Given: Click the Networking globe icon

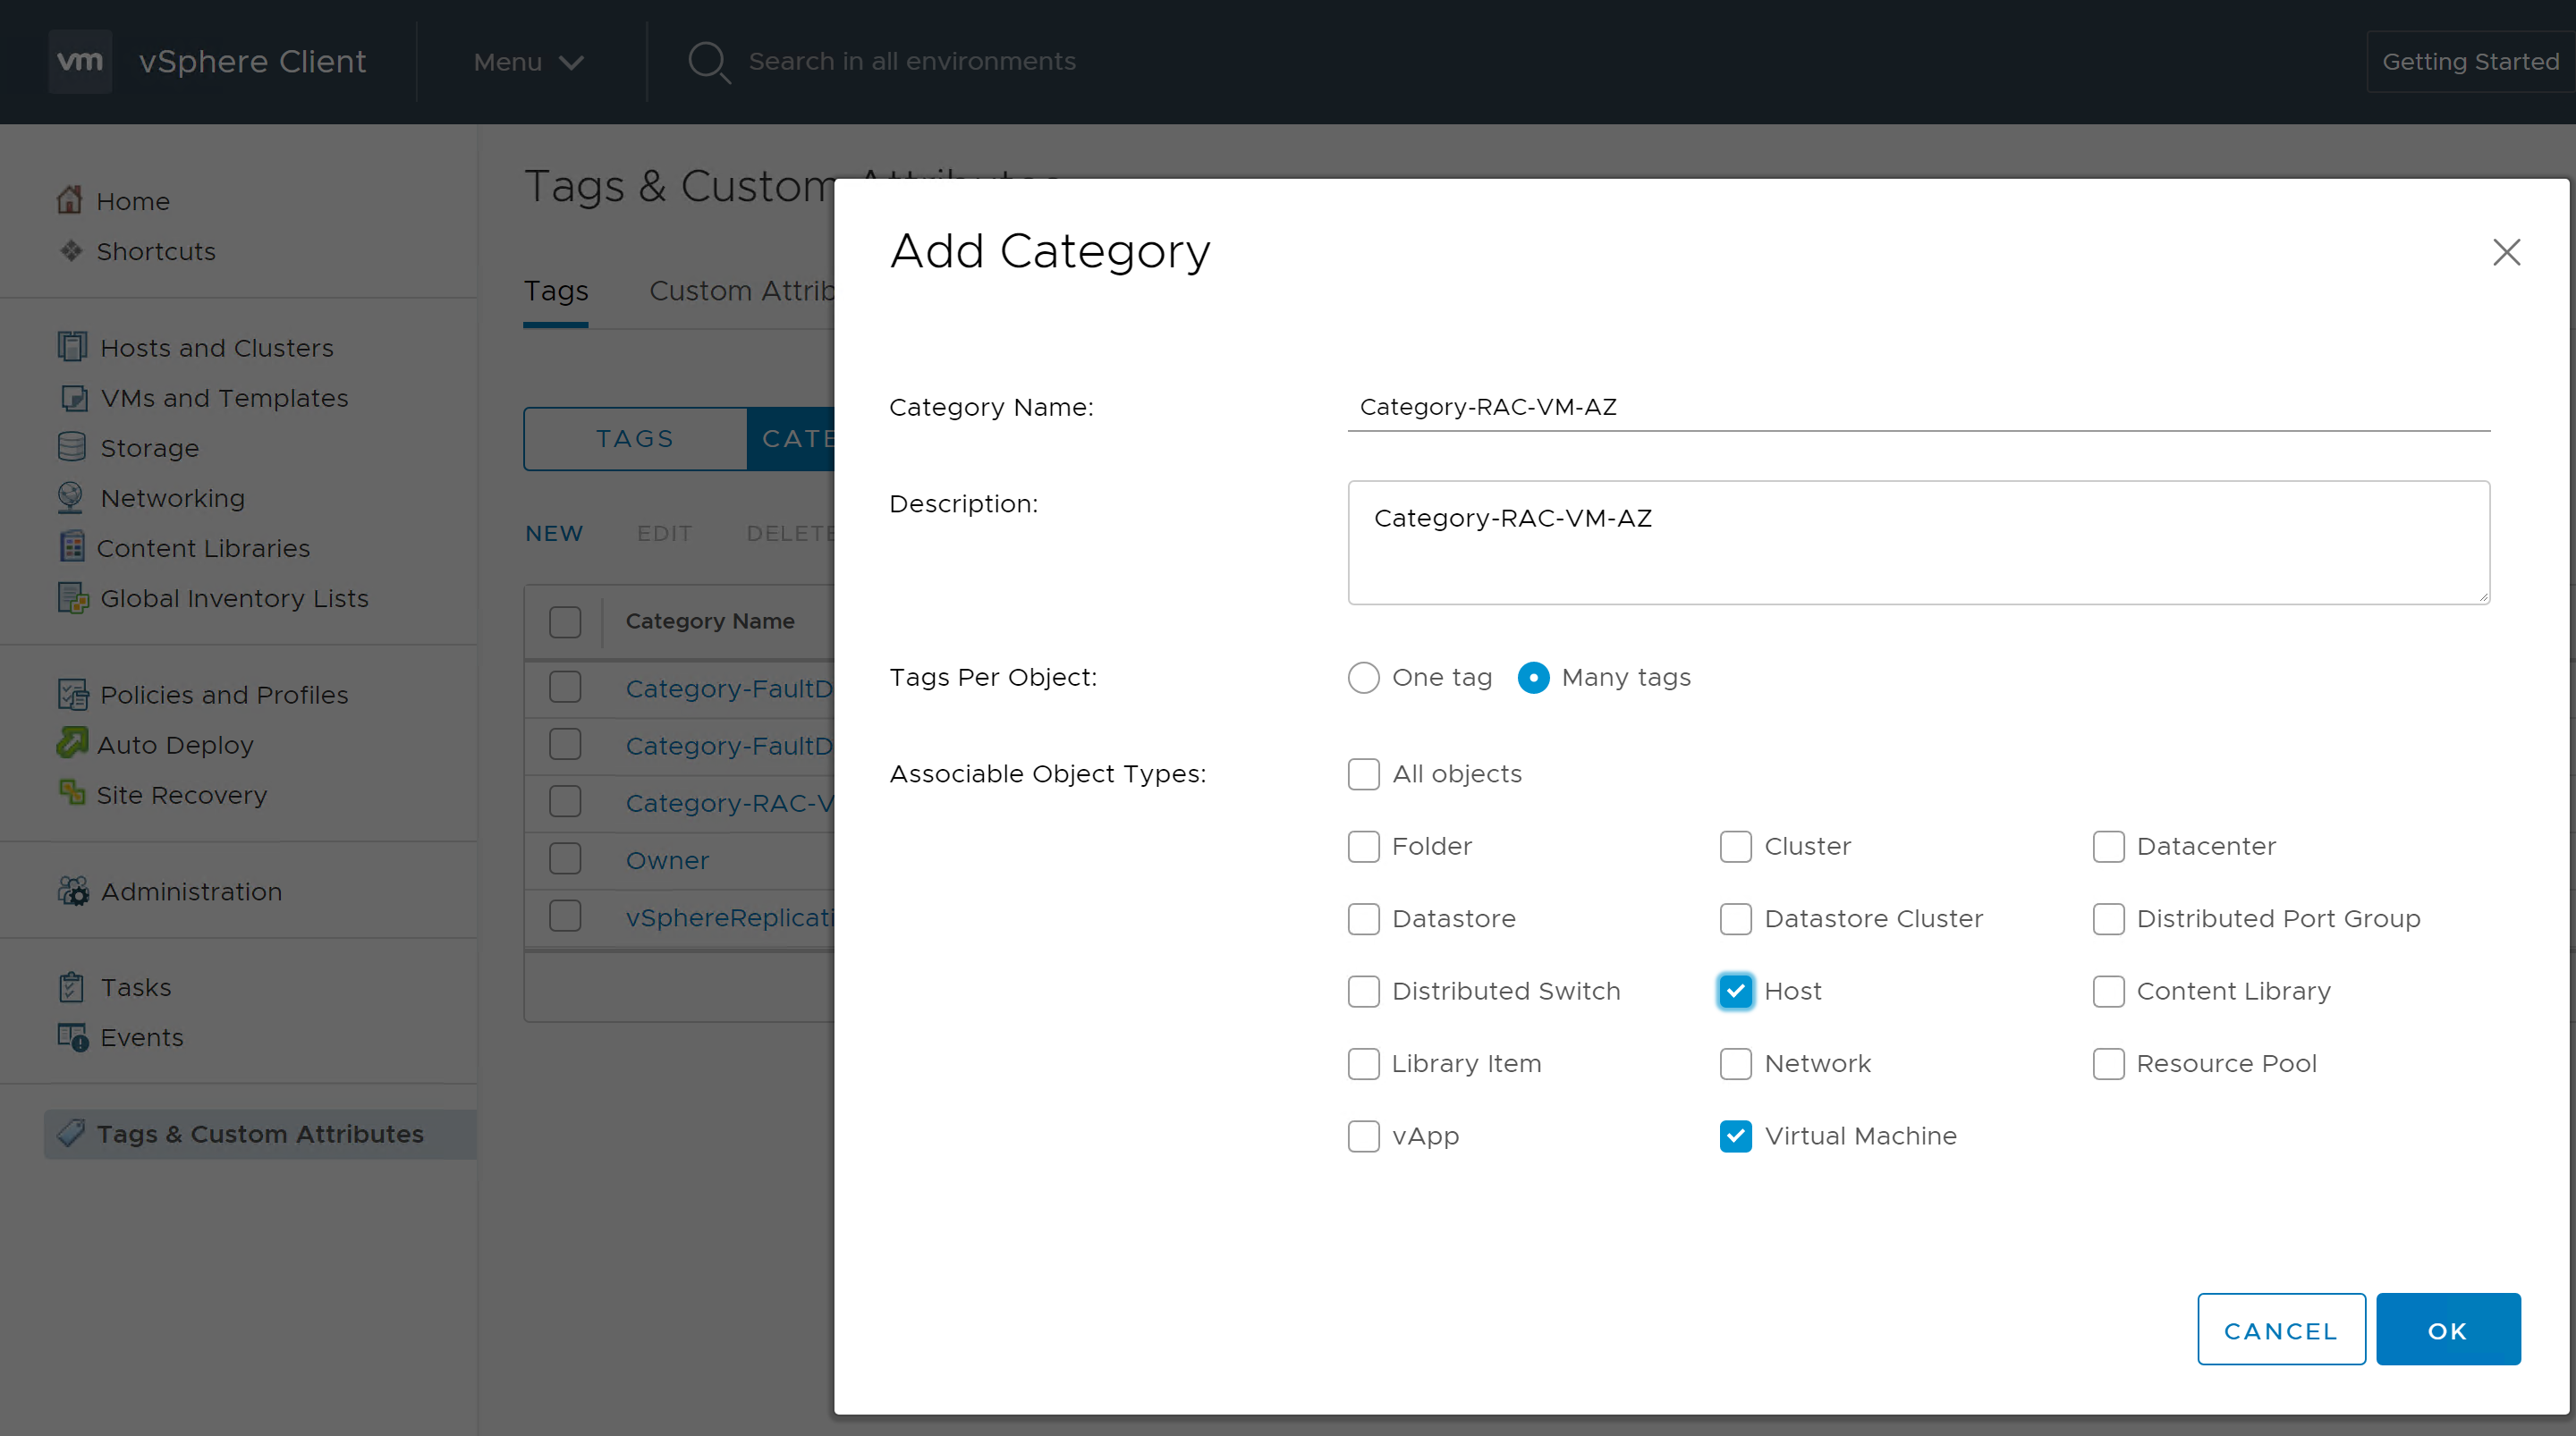Looking at the screenshot, I should point(72,497).
